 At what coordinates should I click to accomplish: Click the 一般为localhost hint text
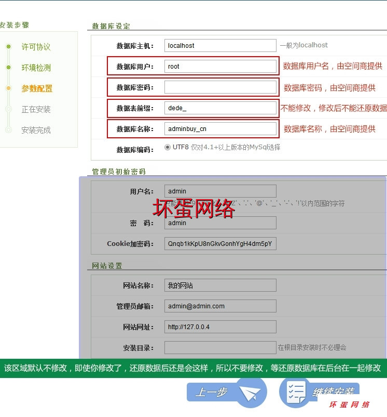303,45
